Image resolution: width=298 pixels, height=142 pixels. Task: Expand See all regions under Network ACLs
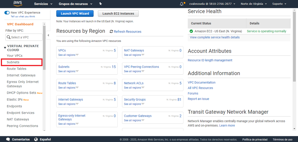(x=134, y=88)
